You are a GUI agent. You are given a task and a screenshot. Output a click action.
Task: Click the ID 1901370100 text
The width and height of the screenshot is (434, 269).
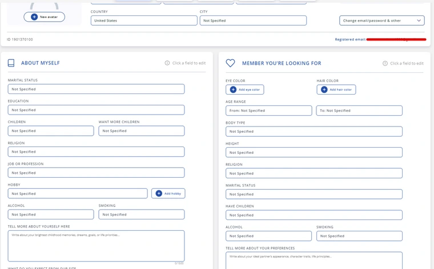(19, 39)
